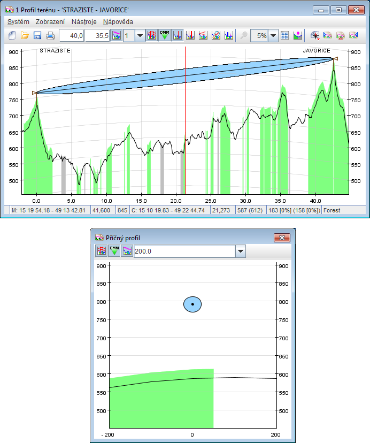Click the table list icon in the toolbar
The height and width of the screenshot is (443, 370).
285,36
